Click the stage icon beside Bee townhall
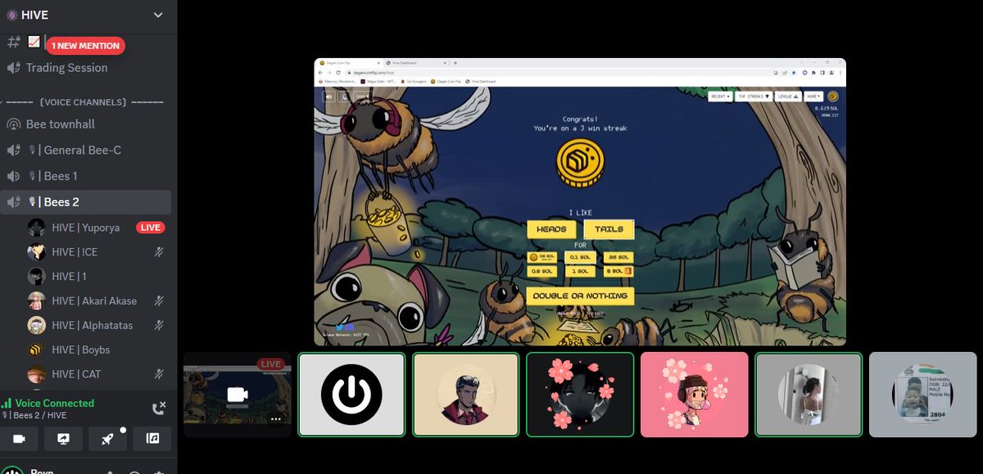Screen dimensions: 983x474 click(x=13, y=124)
